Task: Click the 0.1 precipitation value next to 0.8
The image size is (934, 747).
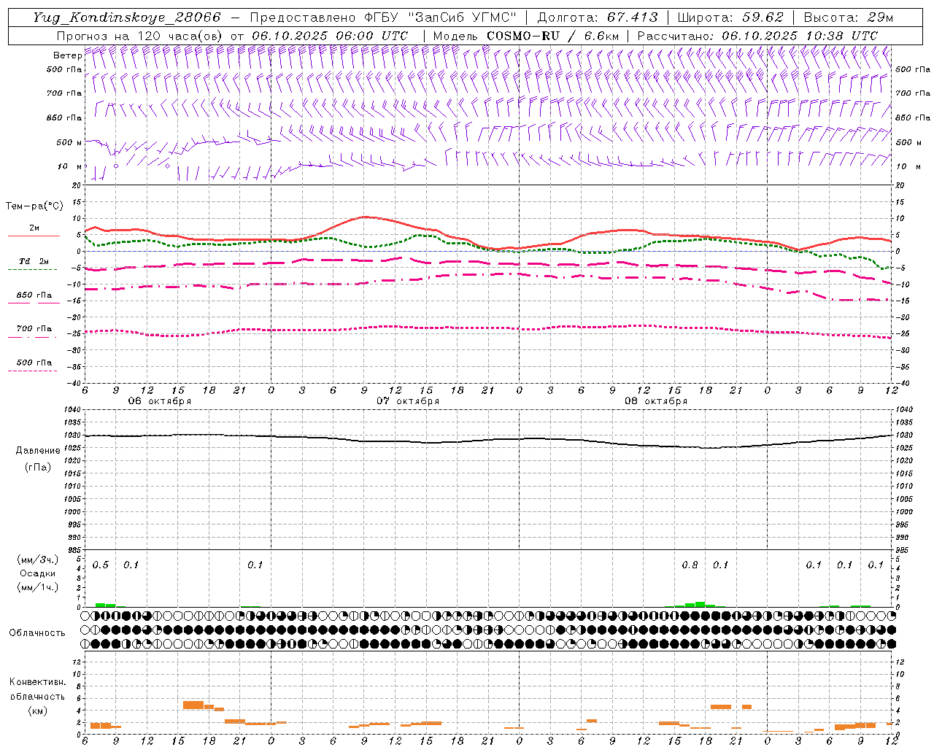Action: point(720,565)
